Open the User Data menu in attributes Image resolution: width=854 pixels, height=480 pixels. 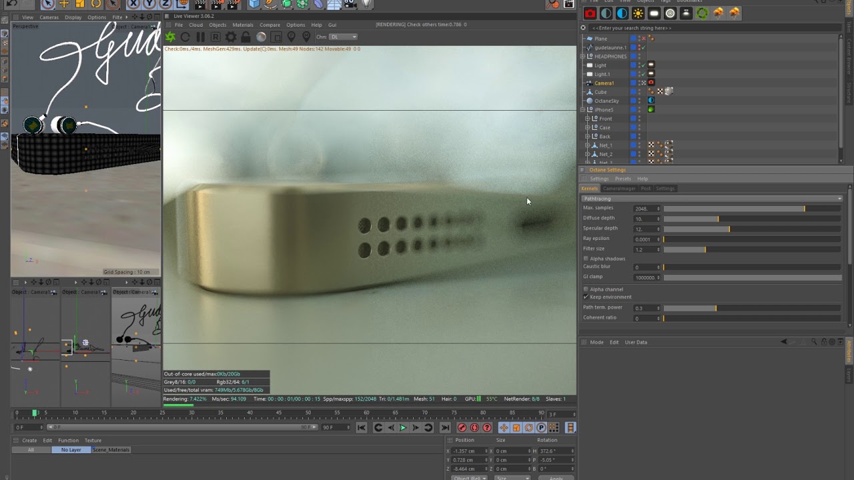pyautogui.click(x=636, y=342)
